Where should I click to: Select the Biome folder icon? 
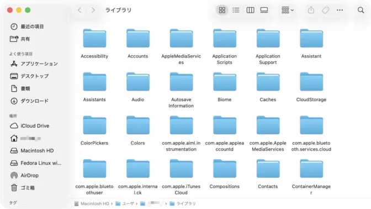tap(225, 82)
